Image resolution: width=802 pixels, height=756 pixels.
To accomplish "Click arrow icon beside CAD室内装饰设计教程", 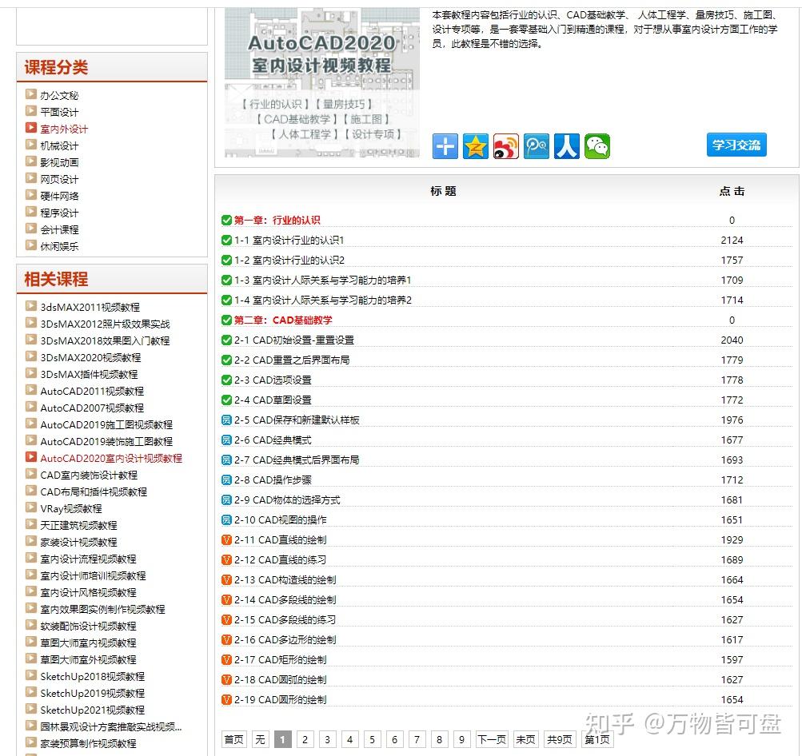I will 31,474.
